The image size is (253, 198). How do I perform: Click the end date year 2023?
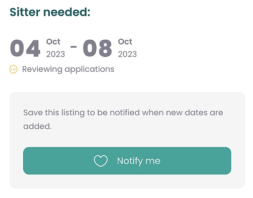(127, 54)
